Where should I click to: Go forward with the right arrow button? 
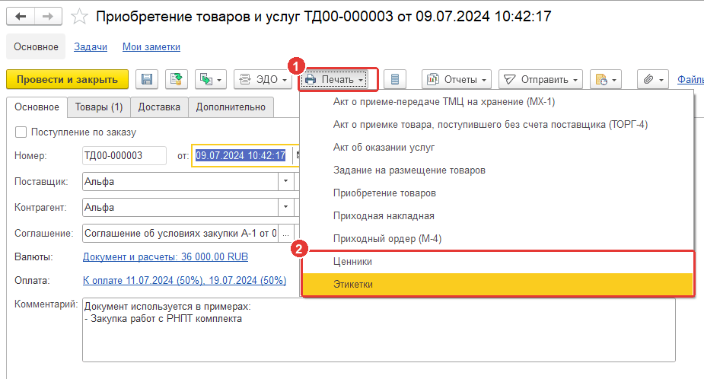(48, 17)
